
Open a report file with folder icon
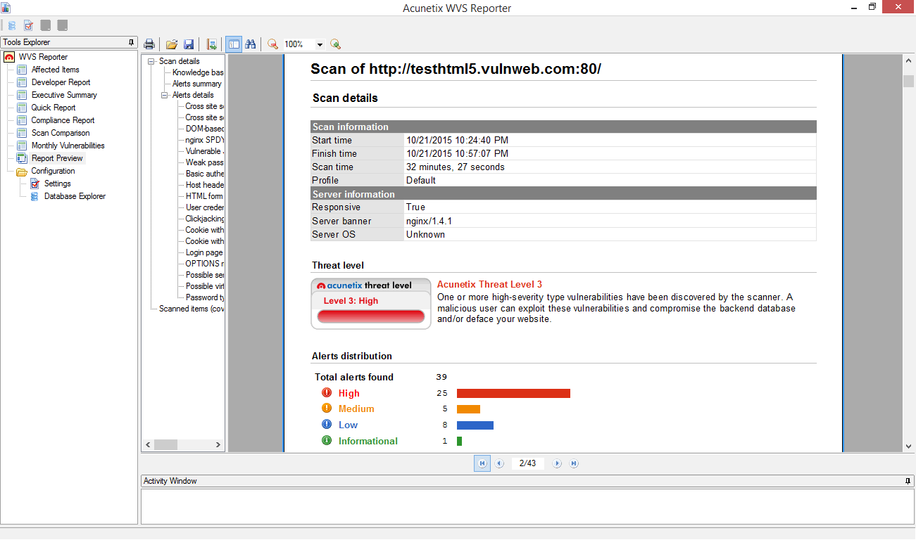coord(172,44)
